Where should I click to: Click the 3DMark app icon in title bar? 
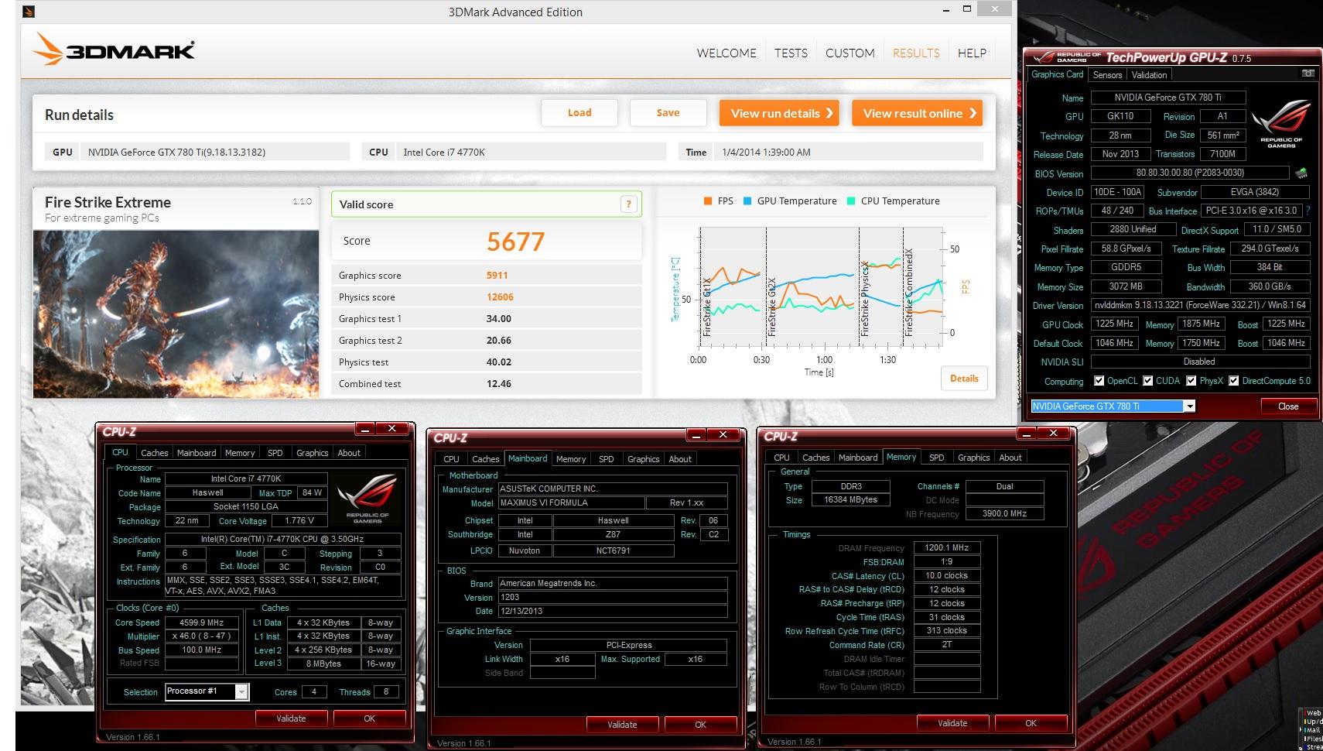pyautogui.click(x=28, y=12)
